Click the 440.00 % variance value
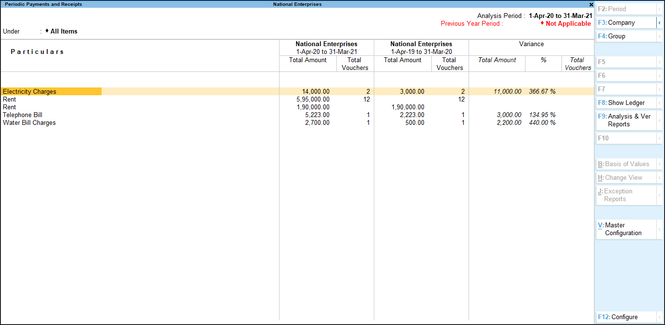Screen dimensions: 665x325 click(542, 122)
